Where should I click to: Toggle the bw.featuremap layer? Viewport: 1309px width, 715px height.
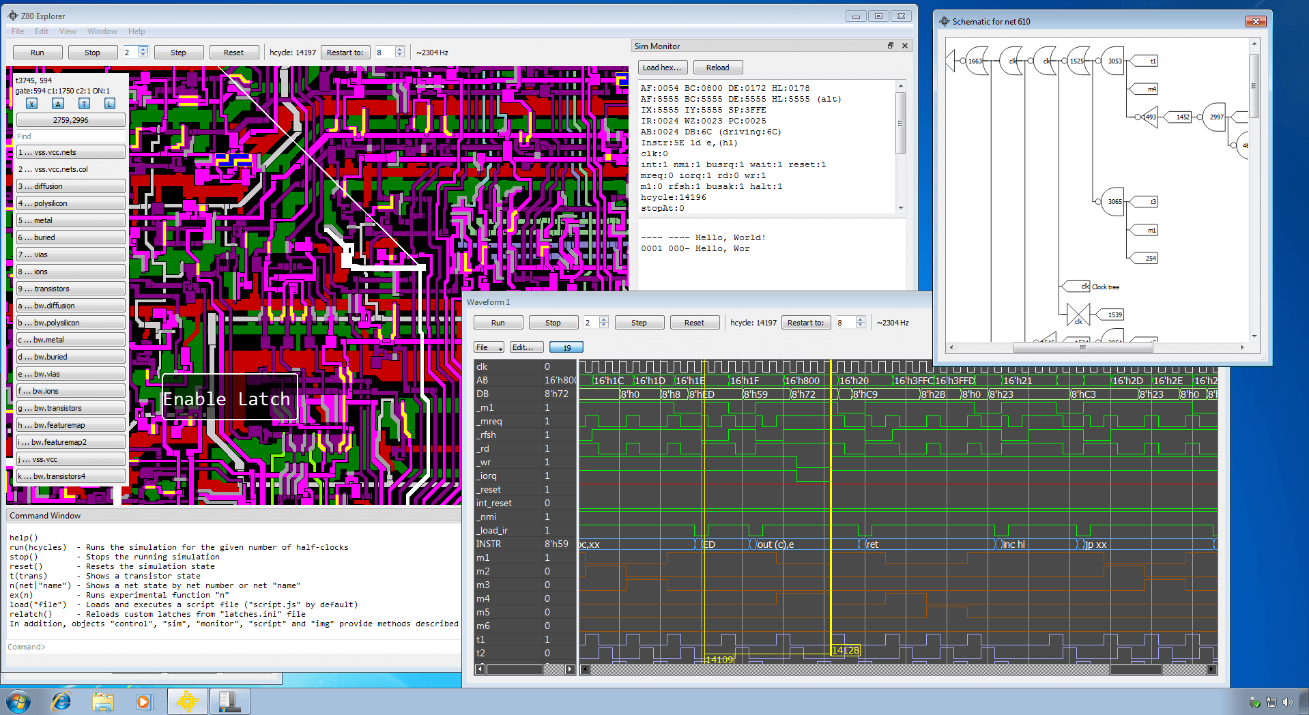tap(70, 424)
